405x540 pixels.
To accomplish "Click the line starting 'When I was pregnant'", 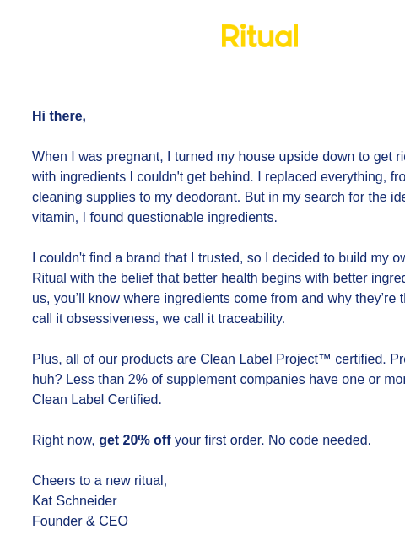I will coord(219,157).
